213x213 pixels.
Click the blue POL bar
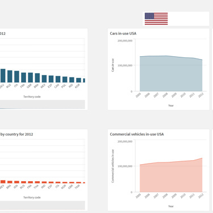(x=65, y=80)
